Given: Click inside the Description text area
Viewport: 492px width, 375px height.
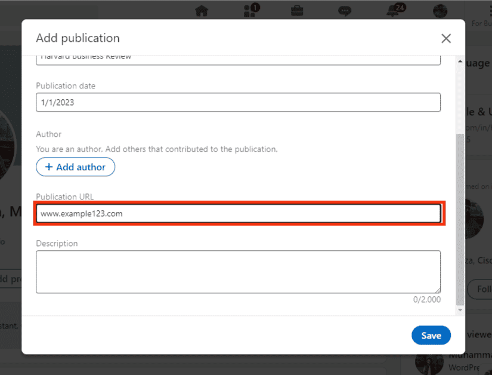Looking at the screenshot, I should 238,272.
